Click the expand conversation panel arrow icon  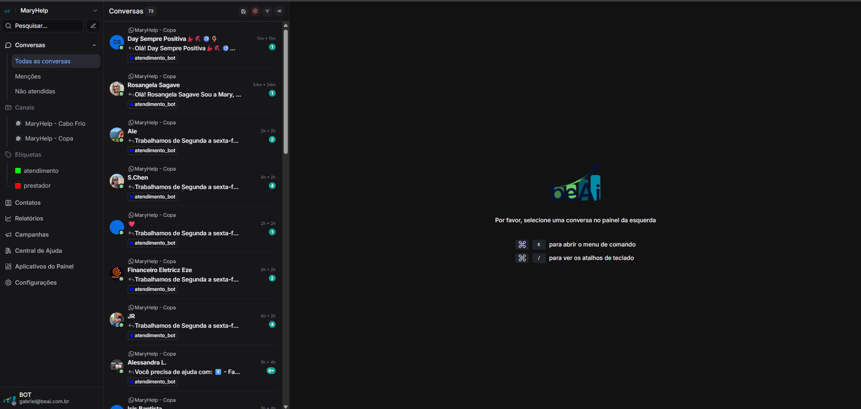(x=279, y=11)
